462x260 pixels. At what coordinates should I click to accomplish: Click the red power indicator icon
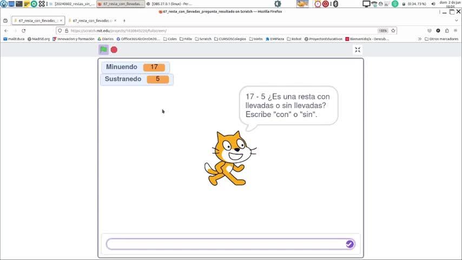[326, 4]
